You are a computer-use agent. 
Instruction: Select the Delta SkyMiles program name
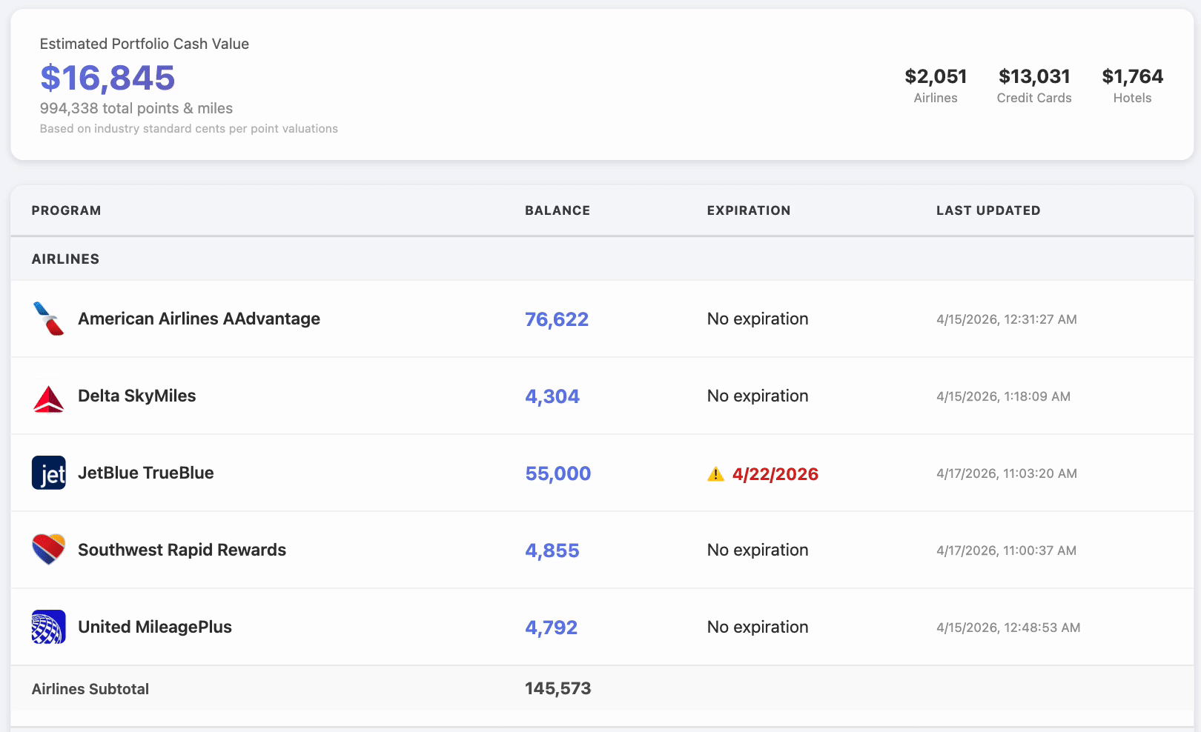pos(136,396)
